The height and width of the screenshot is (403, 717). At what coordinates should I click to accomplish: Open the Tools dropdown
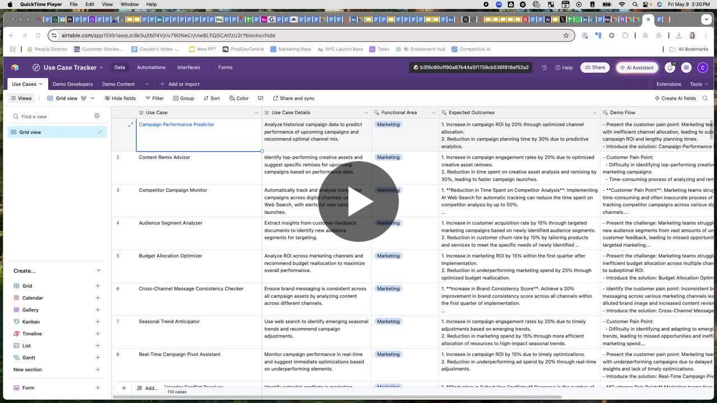pos(699,84)
